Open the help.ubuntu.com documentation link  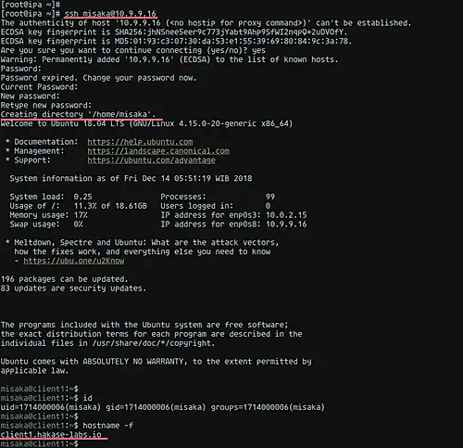140,142
